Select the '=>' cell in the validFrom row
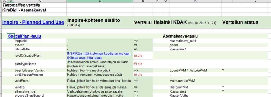 [136, 81]
